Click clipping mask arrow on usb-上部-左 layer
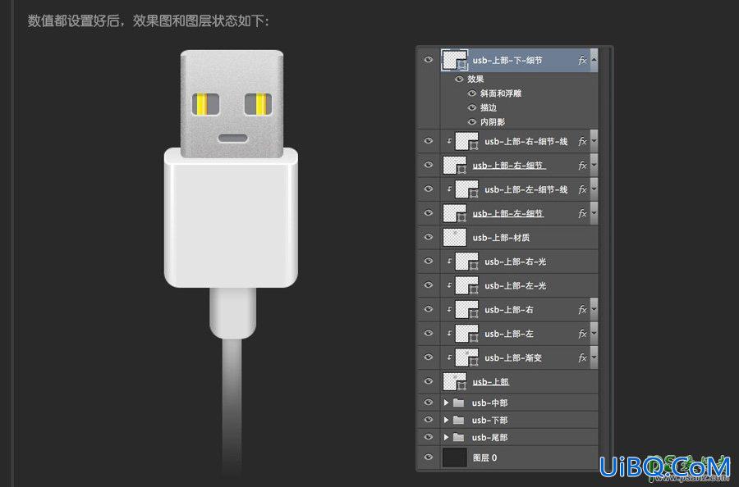 449,333
